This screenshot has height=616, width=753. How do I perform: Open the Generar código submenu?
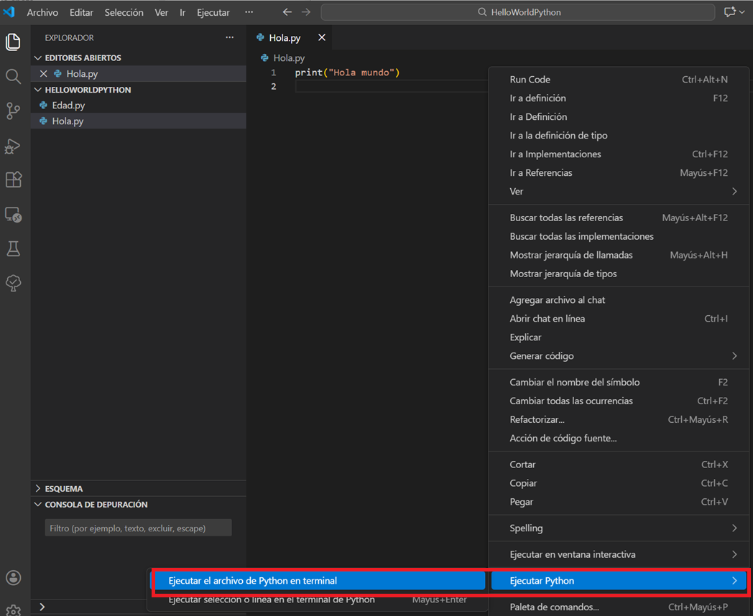[x=542, y=356]
